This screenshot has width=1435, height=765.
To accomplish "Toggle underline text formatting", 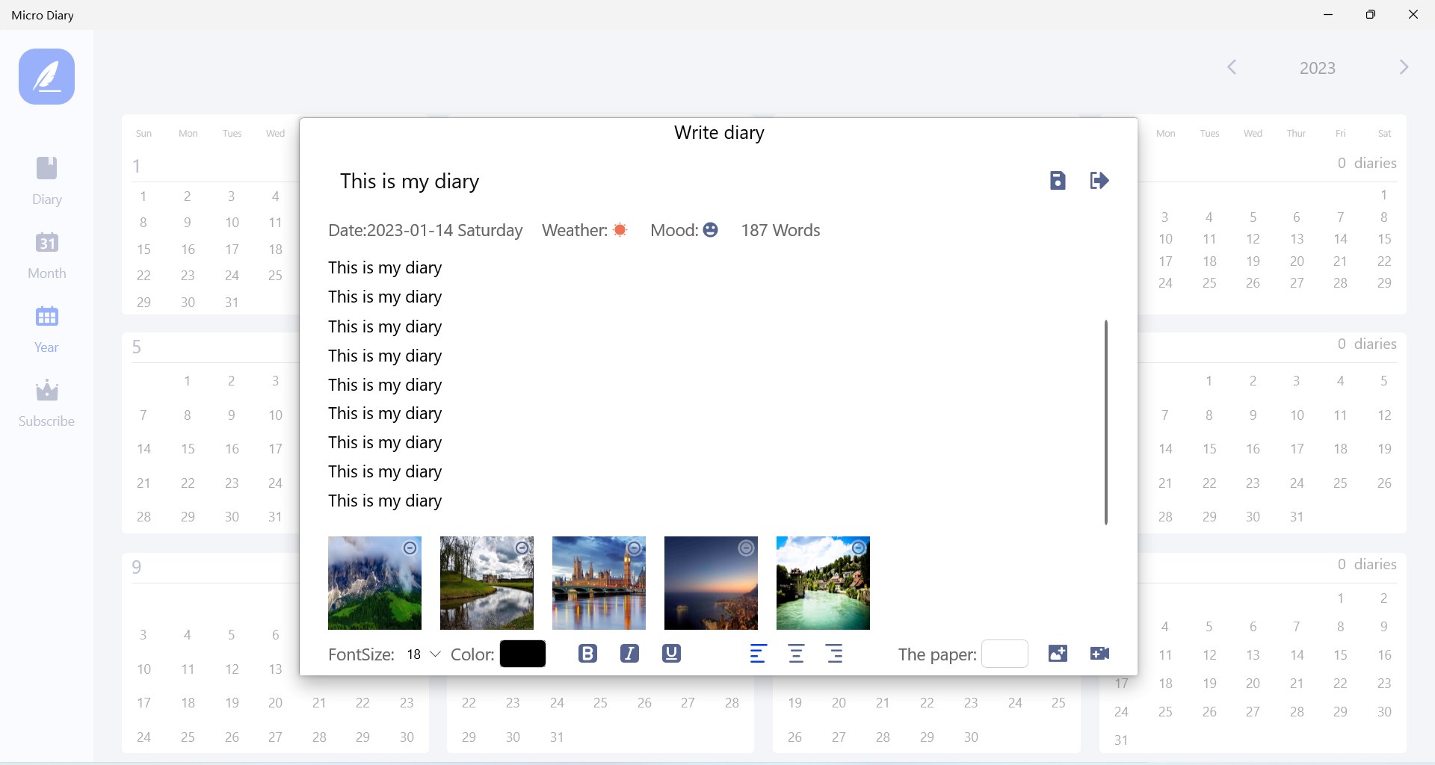I will (x=670, y=653).
